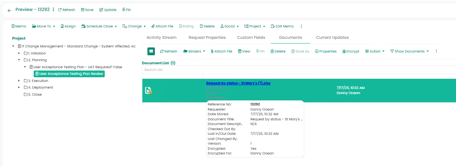This screenshot has height=167, width=456.
Task: Open Properties in documents toolbar
Action: tap(325, 51)
